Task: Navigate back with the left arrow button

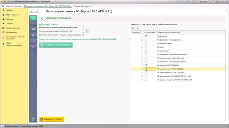Action: coord(31,11)
